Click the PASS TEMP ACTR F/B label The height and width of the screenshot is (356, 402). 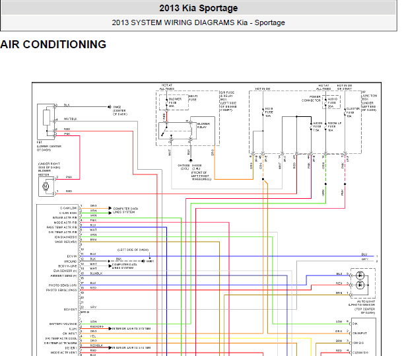click(x=61, y=227)
